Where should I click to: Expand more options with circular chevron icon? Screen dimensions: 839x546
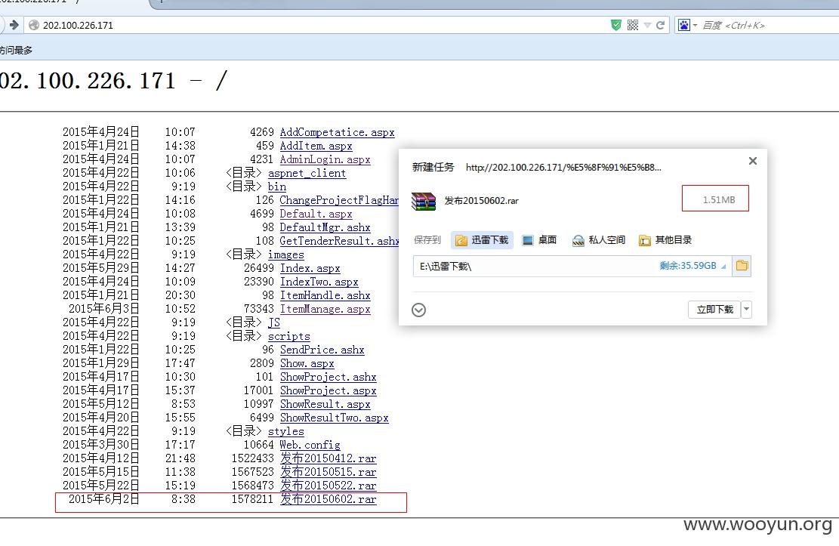click(x=418, y=310)
